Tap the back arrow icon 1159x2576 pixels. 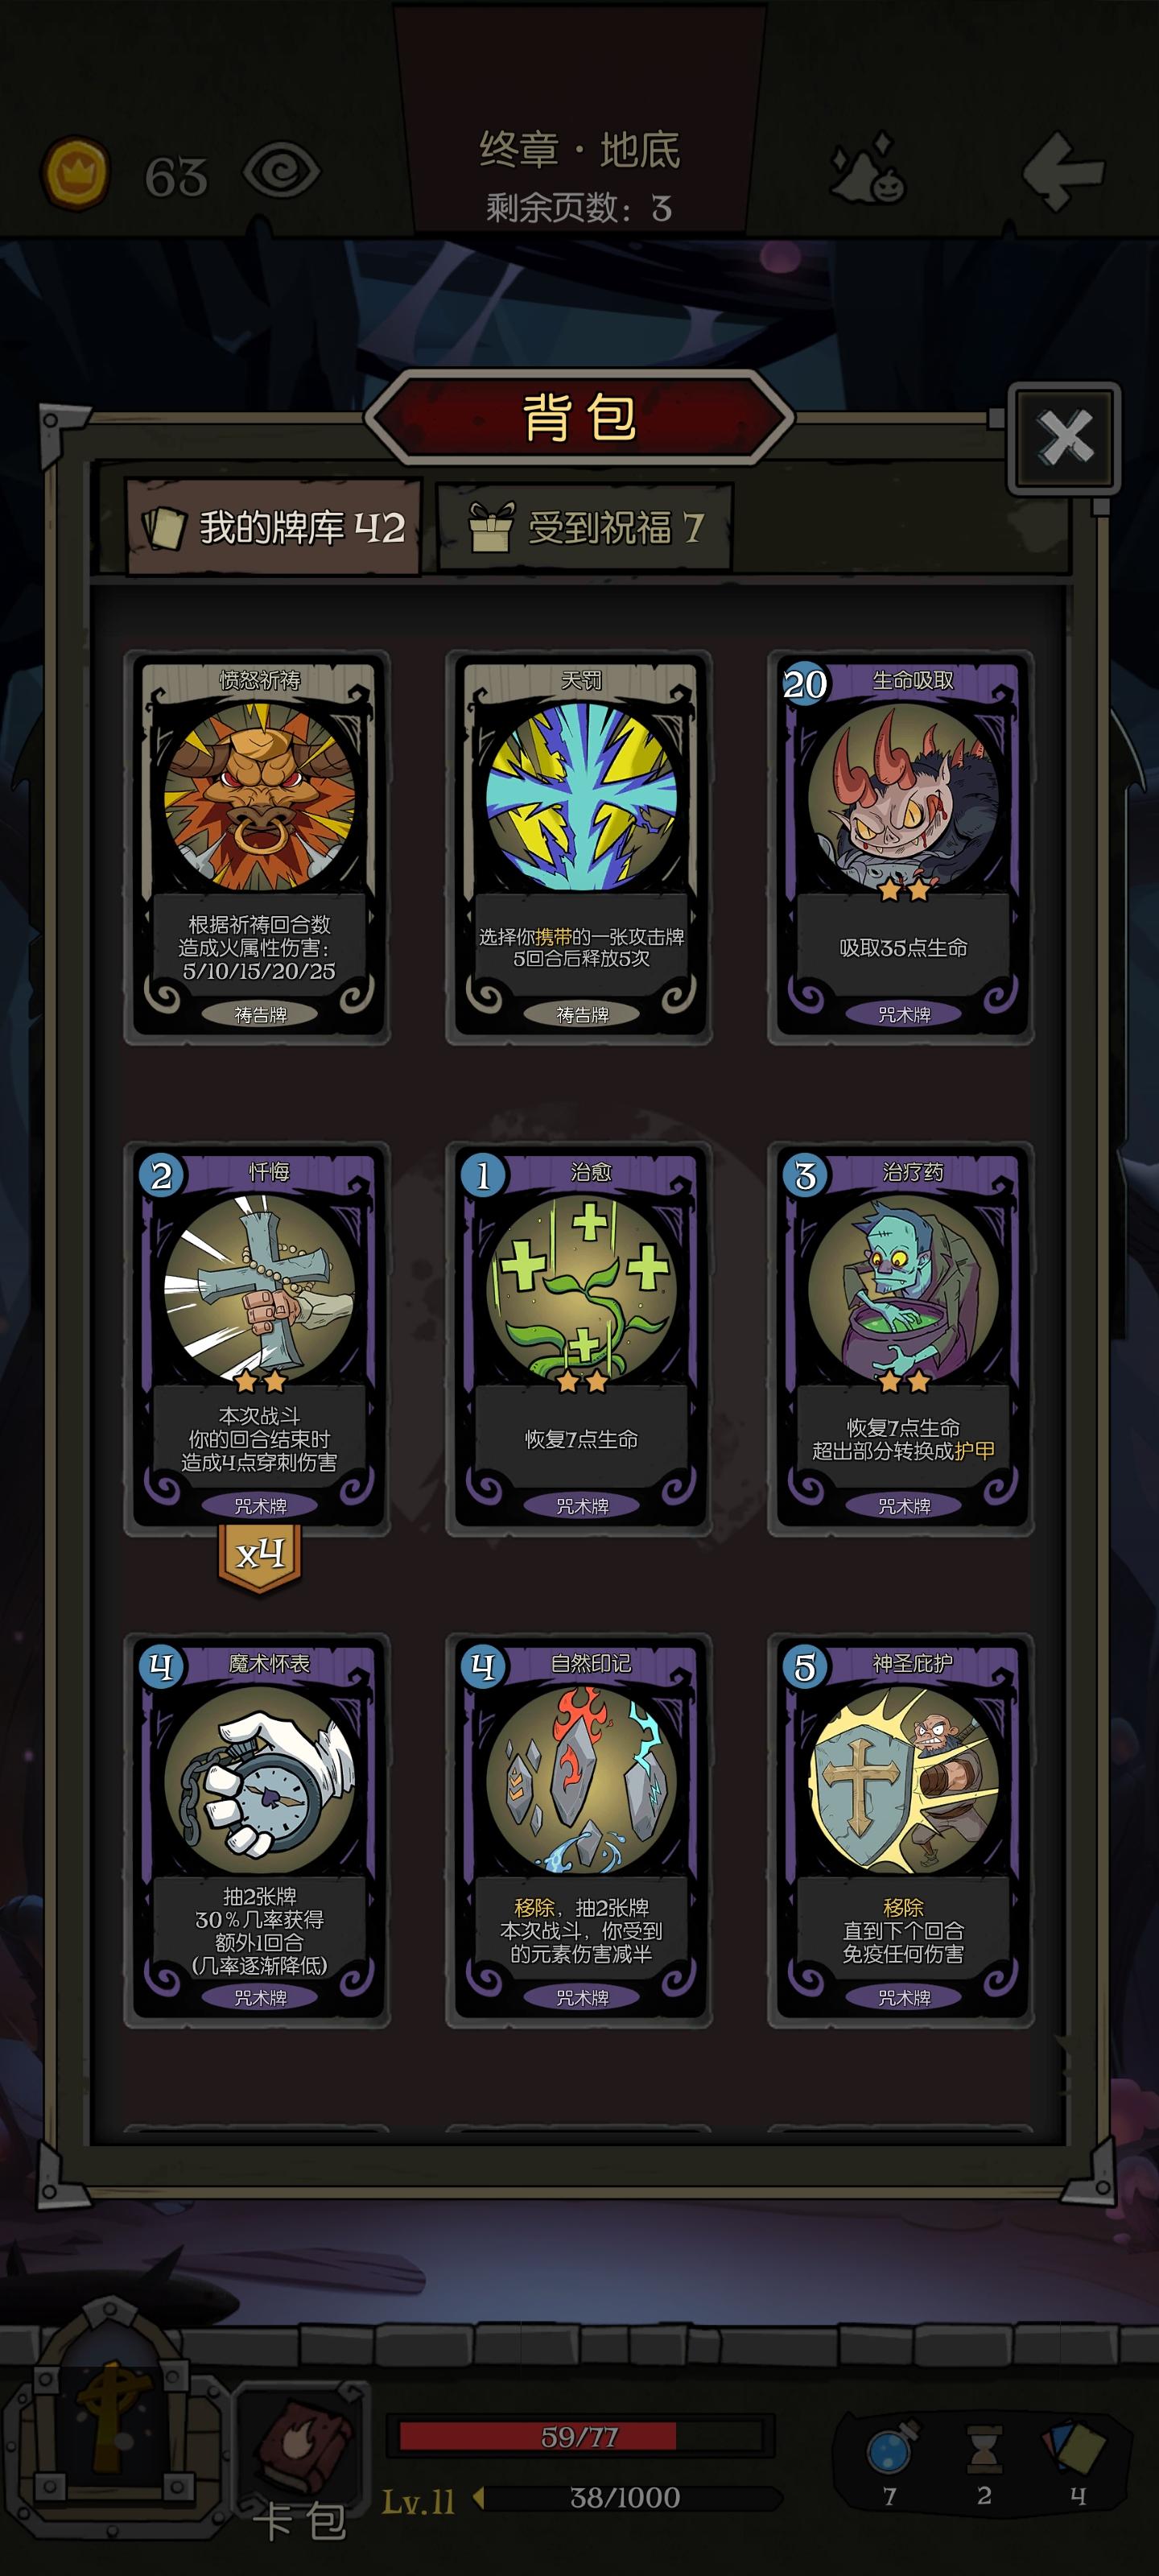1064,172
